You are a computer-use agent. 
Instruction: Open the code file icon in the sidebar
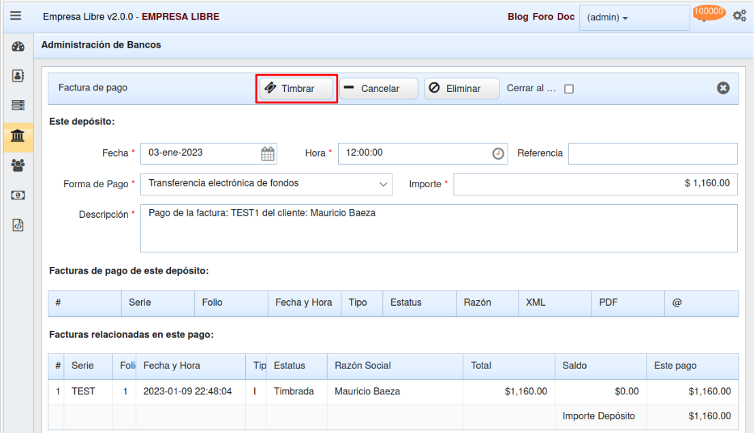(18, 225)
